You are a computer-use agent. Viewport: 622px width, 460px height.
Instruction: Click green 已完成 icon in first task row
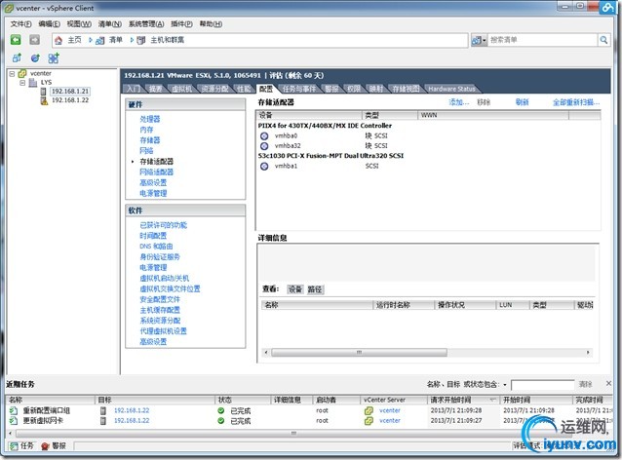pyautogui.click(x=221, y=410)
